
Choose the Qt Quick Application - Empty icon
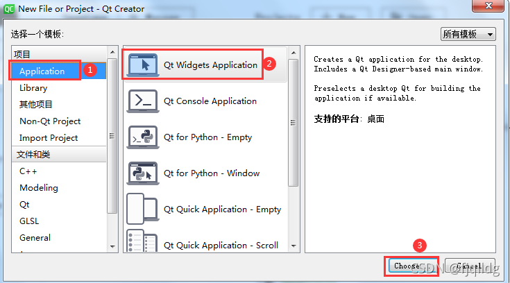coord(143,209)
